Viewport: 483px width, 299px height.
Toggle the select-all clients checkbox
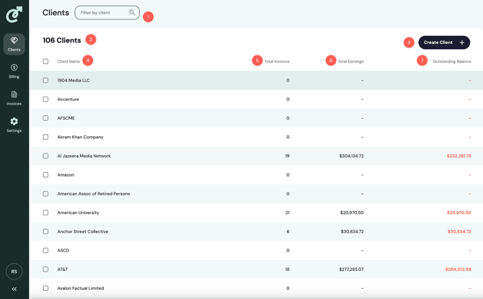(45, 61)
